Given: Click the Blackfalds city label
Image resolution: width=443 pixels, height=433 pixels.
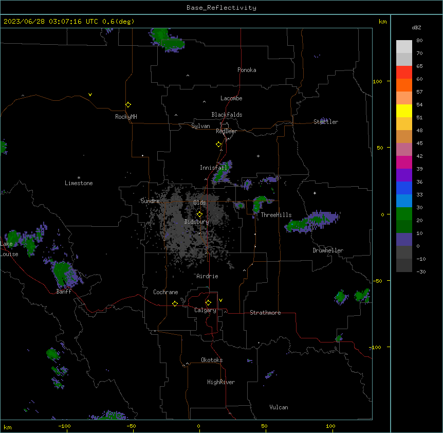Looking at the screenshot, I should (x=227, y=115).
